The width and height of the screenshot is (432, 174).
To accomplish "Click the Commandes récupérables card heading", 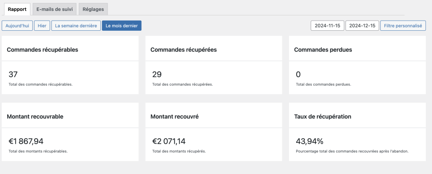I will tap(43, 50).
